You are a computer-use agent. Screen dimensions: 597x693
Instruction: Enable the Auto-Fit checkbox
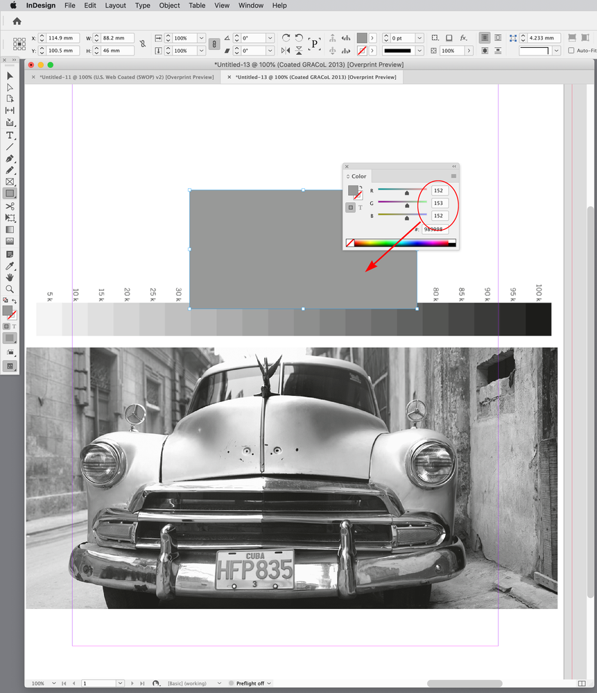coord(573,50)
